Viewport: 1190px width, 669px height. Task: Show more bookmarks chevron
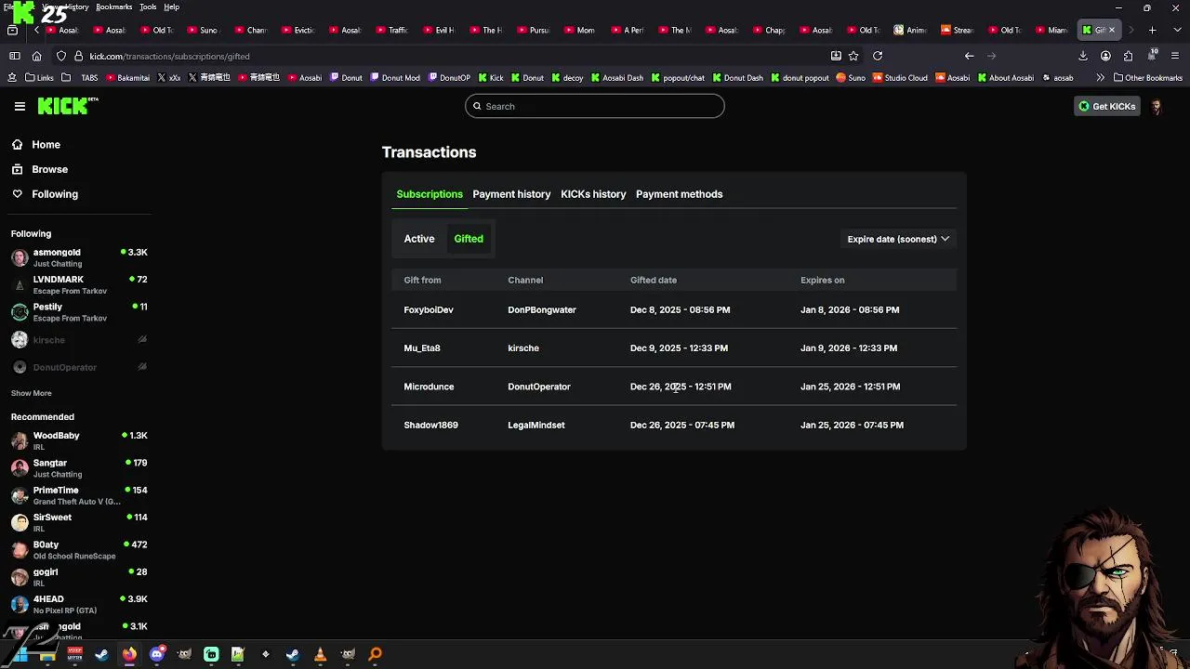[1101, 78]
